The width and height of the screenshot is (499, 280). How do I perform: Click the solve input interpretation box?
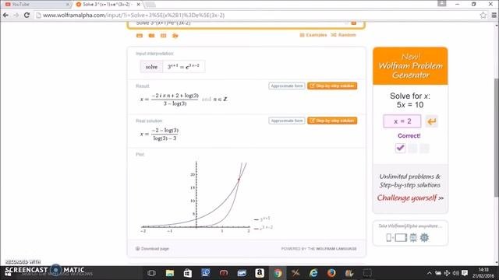point(172,67)
